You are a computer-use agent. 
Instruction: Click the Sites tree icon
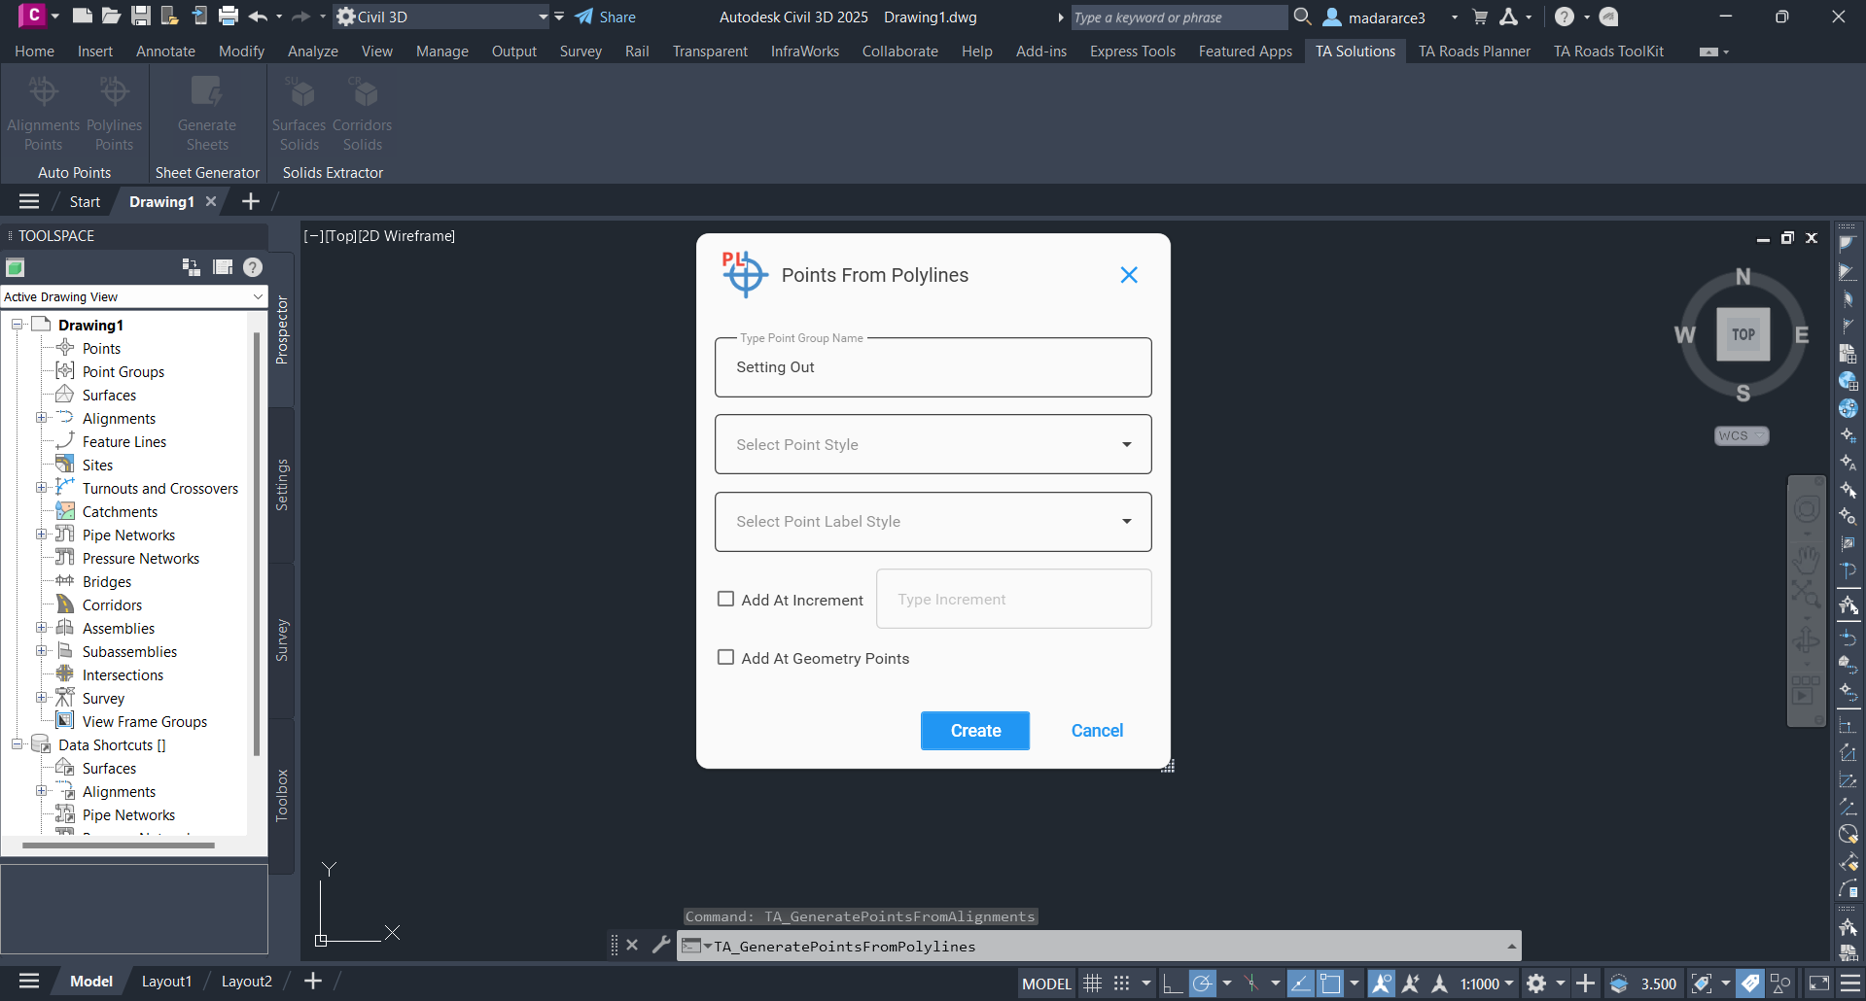pos(65,465)
